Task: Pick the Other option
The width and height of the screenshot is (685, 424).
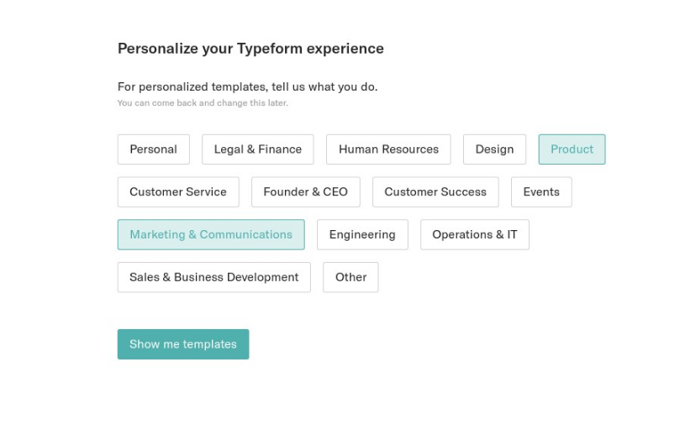Action: pos(350,277)
